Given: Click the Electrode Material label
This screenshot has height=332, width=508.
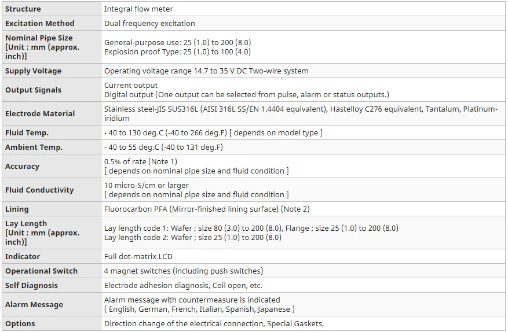Looking at the screenshot, I should [40, 113].
